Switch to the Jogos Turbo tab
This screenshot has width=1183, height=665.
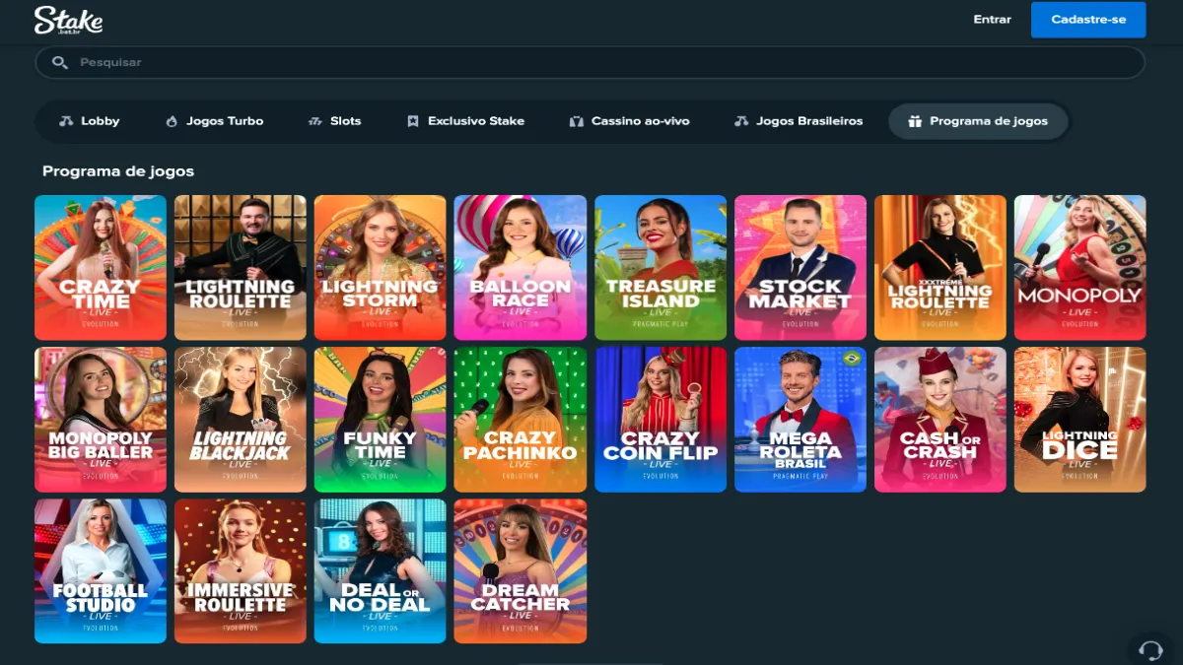tap(215, 121)
